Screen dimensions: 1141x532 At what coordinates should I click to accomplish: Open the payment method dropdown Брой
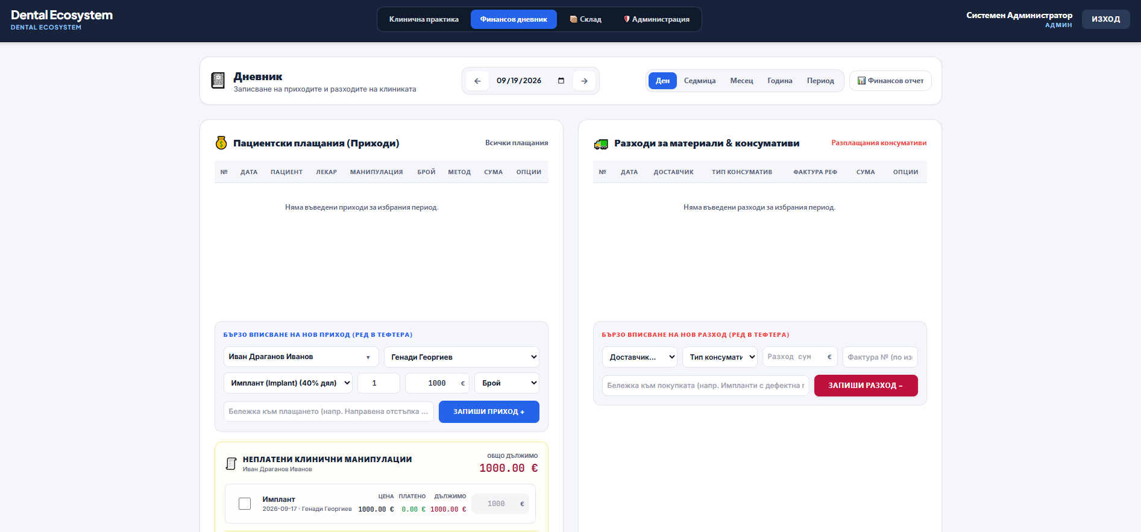507,383
